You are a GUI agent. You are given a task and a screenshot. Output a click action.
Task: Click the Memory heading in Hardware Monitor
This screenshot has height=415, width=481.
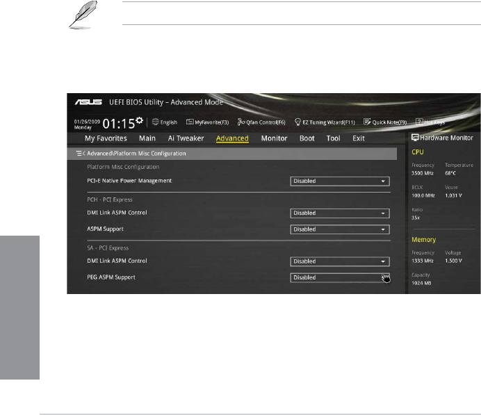(x=423, y=240)
